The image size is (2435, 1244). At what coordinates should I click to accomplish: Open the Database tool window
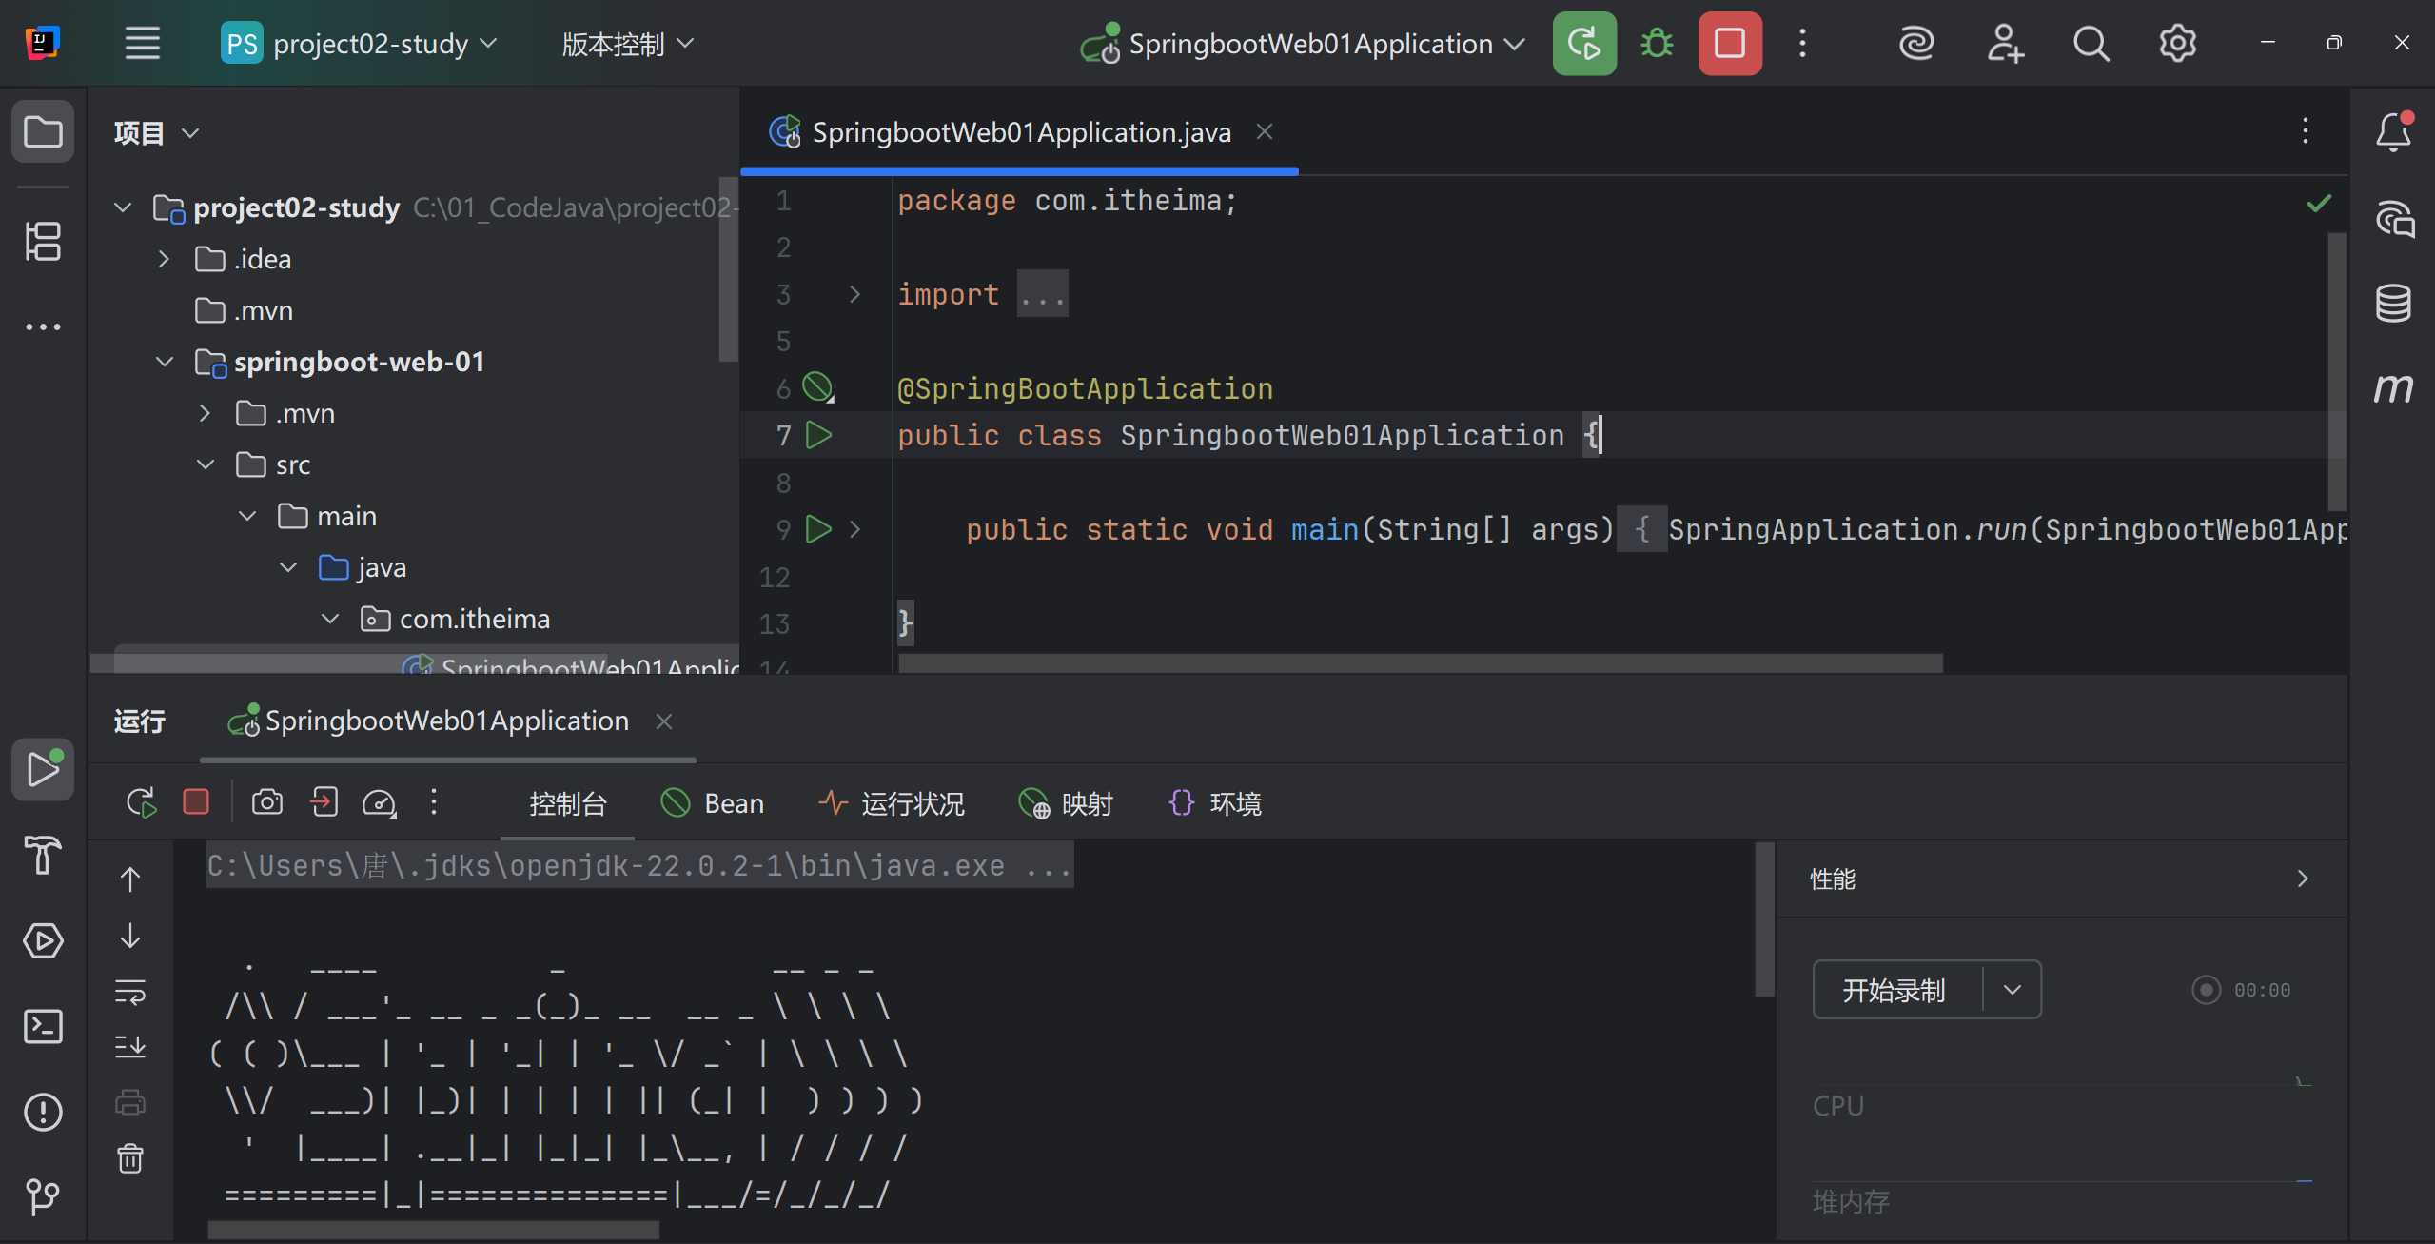[x=2394, y=303]
